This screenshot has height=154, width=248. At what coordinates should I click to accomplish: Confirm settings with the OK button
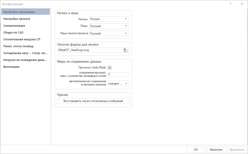point(196,150)
